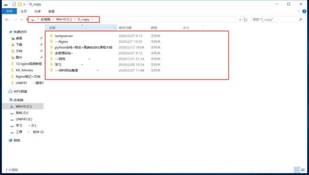This screenshot has width=309, height=175.
Task: Expand the chevron after D_copy in address bar
Action: tap(92, 19)
